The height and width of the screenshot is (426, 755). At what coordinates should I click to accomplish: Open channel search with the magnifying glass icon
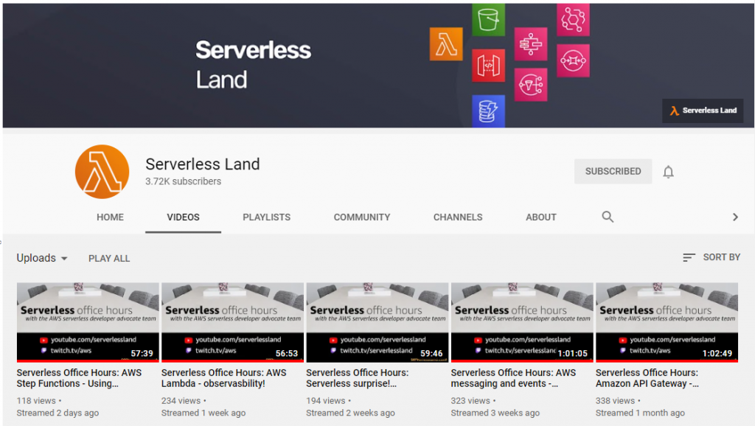(608, 217)
